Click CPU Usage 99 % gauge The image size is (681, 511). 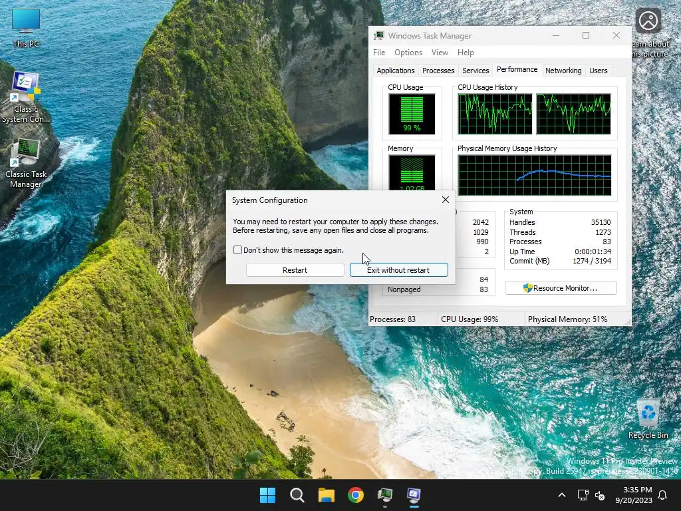point(412,114)
